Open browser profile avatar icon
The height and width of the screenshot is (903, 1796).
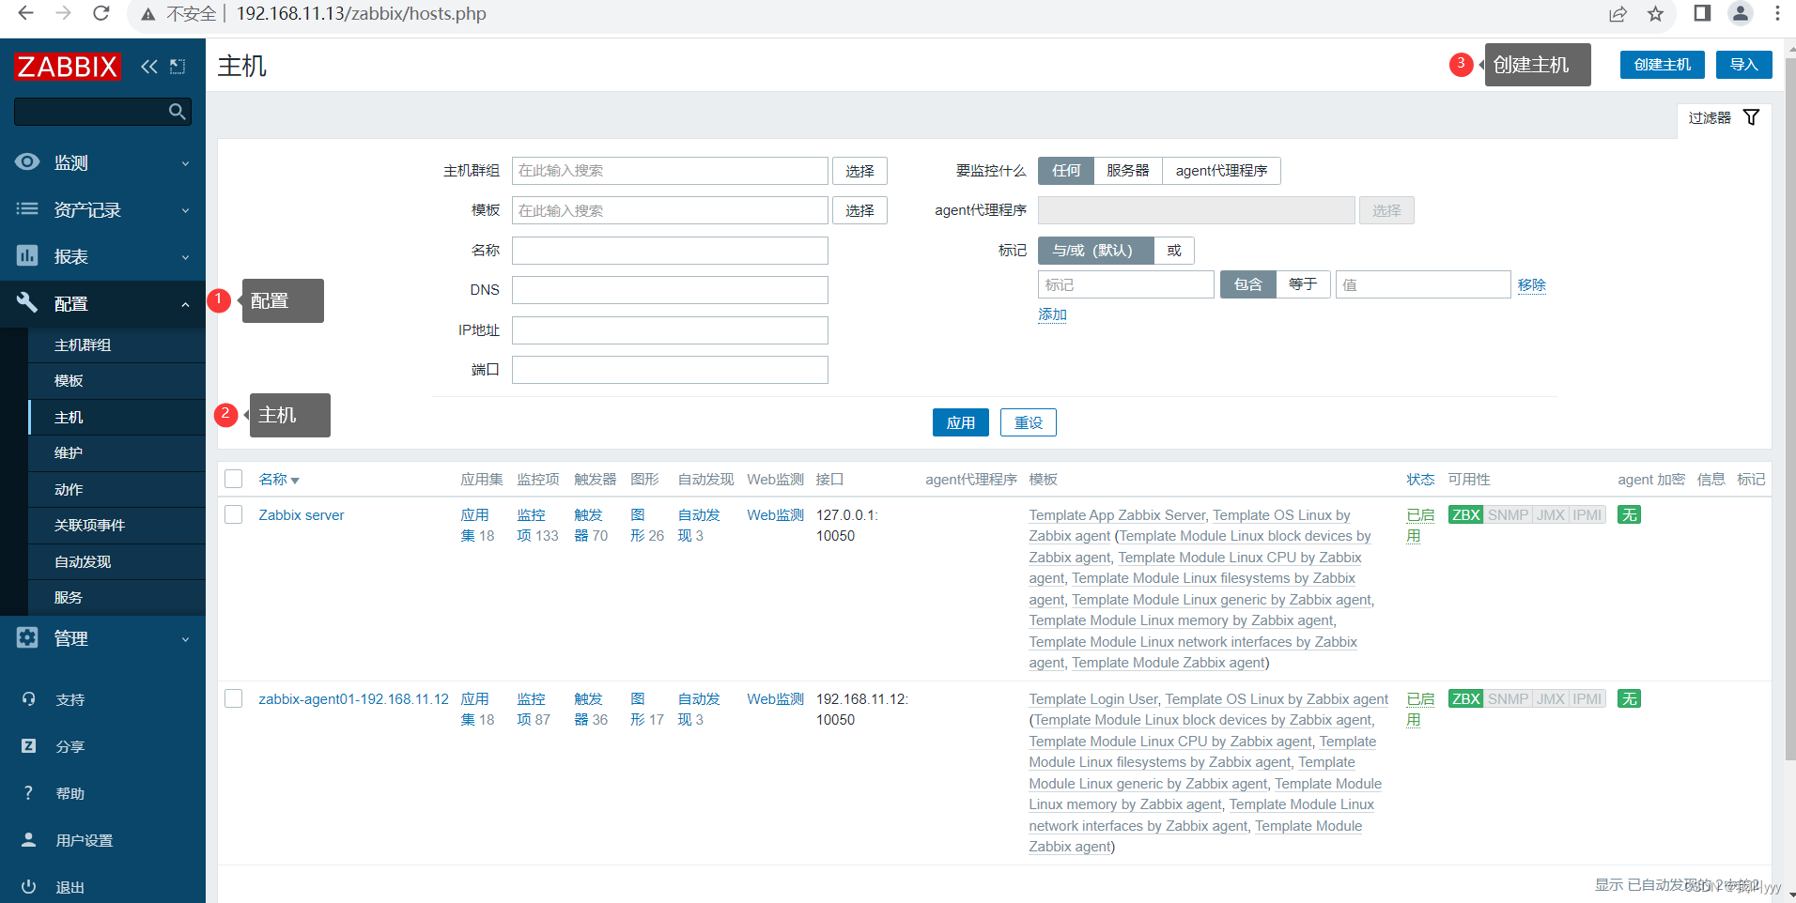(x=1741, y=13)
